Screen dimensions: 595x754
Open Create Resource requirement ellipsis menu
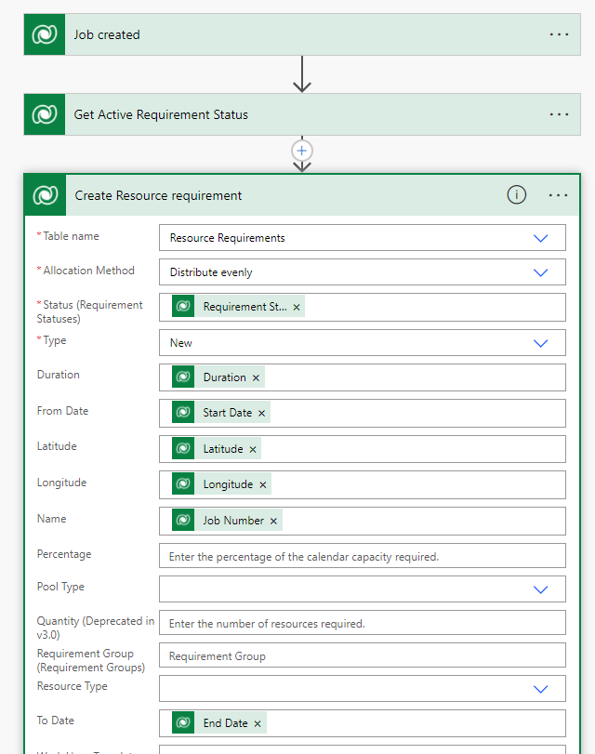point(558,195)
